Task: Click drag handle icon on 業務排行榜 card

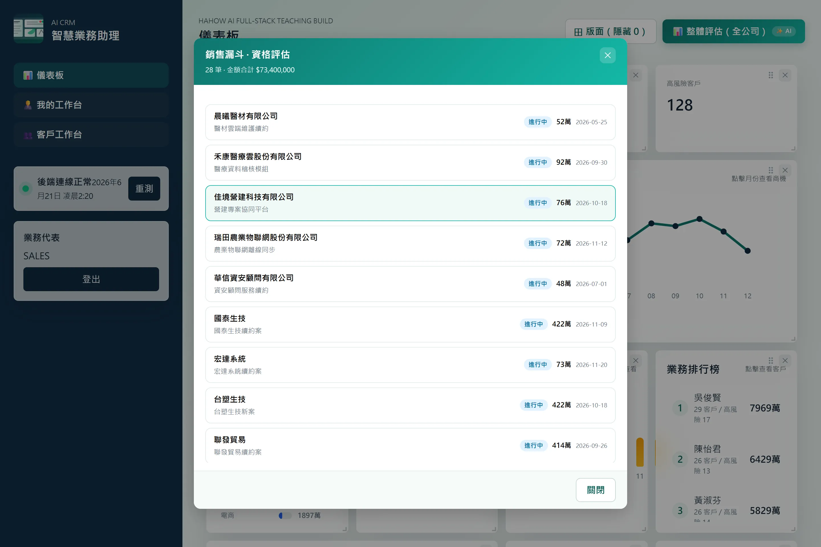Action: coord(771,360)
